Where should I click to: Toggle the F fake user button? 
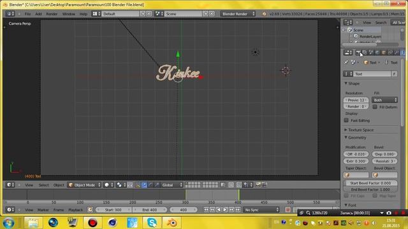click(x=395, y=74)
